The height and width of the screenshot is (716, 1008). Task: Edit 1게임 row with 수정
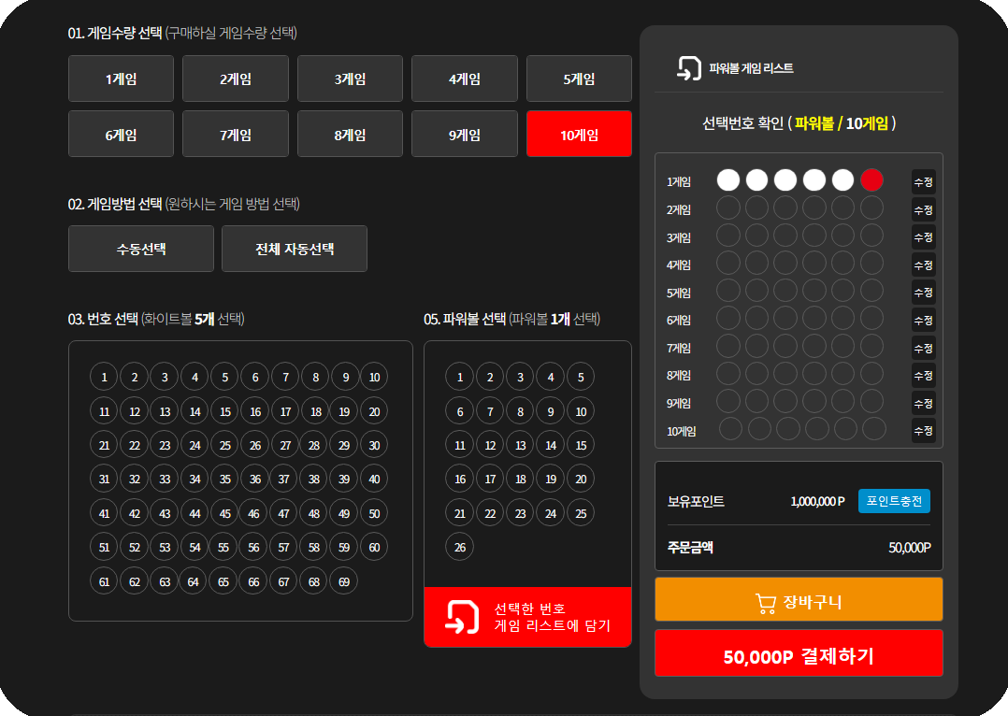tap(923, 181)
